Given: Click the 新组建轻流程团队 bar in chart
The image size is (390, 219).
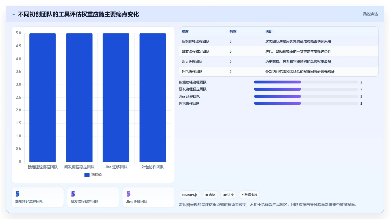Looking at the screenshot, I should coord(43,97).
